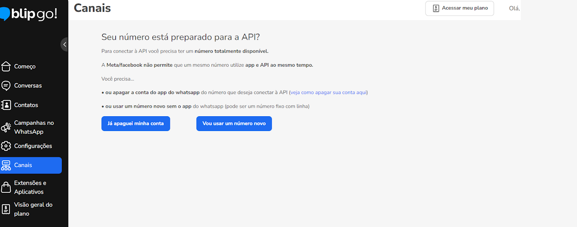Open Contatos from the sidebar
The image size is (577, 227).
(26, 105)
